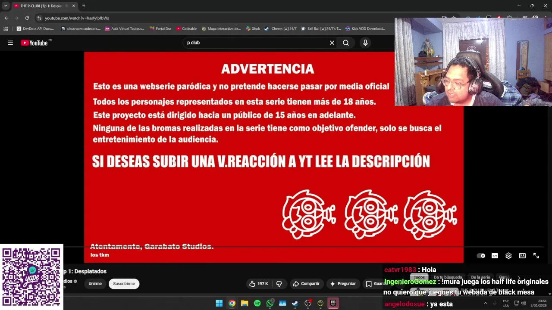Open the Photos app in taskbar
The width and height of the screenshot is (552, 310).
[x=282, y=303]
